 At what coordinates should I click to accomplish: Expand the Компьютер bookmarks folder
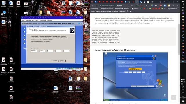coord(95,9)
